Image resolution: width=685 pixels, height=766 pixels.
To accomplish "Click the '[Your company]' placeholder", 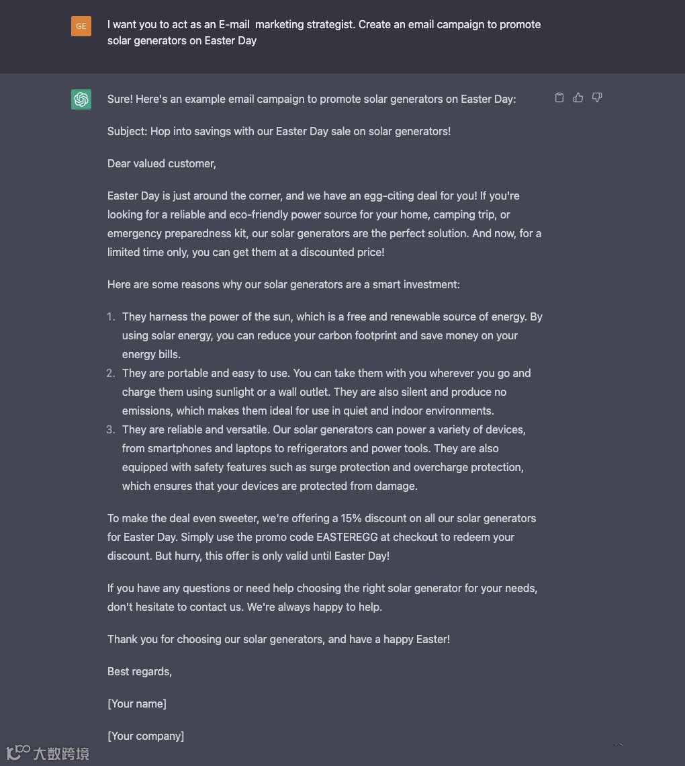I will click(146, 736).
